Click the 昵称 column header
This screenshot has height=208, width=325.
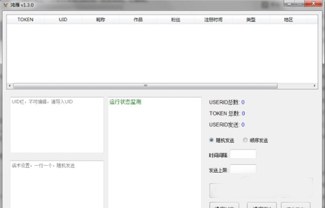pos(101,19)
